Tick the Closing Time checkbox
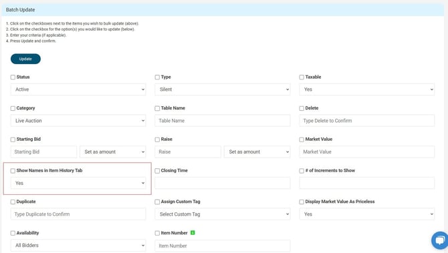 point(157,171)
